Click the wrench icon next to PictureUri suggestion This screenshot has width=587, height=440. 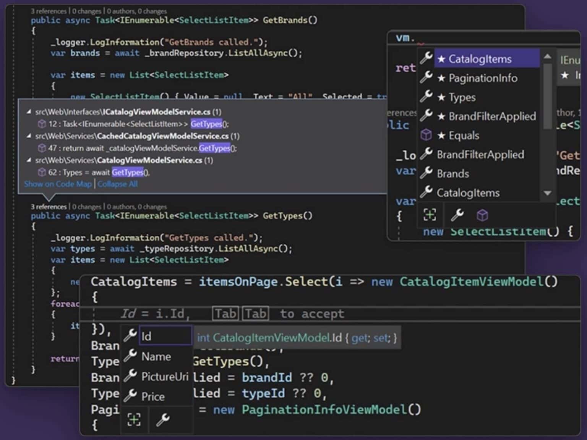pos(130,376)
